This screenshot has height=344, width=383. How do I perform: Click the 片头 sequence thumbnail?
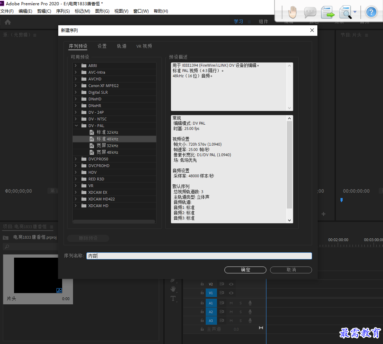38,275
